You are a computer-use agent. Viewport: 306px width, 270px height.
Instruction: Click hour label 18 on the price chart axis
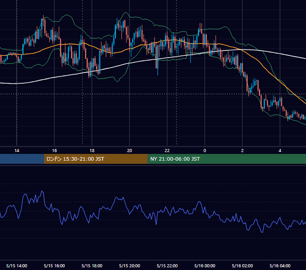92,151
